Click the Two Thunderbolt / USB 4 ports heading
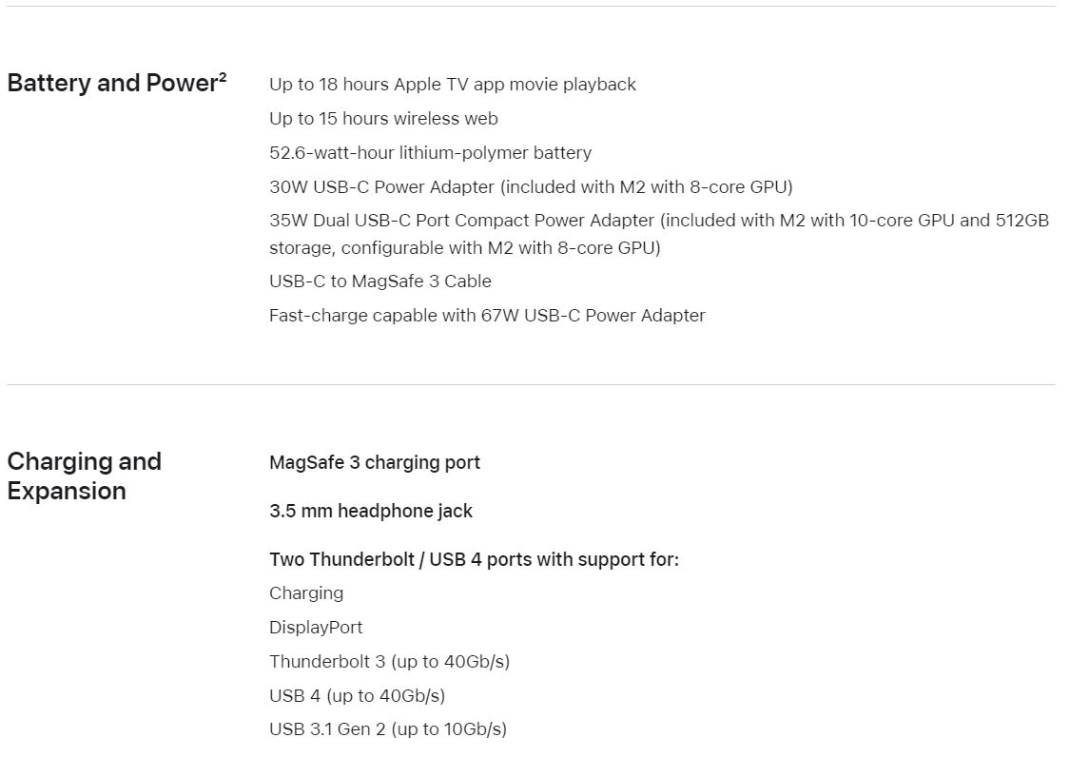Viewport: 1070px width, 757px height. click(x=475, y=560)
